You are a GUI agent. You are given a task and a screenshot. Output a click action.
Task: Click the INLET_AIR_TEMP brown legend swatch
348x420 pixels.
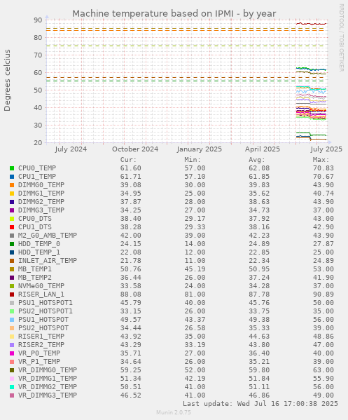click(x=12, y=261)
